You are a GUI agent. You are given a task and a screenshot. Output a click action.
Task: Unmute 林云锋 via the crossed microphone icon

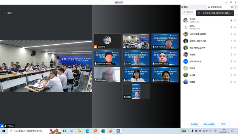point(231,75)
